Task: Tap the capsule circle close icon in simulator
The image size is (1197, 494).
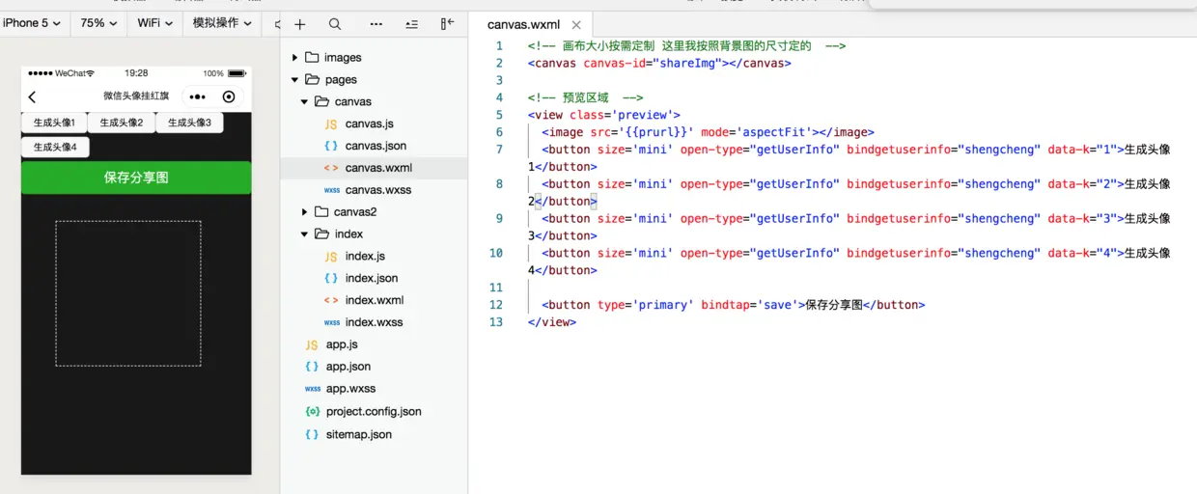Action: (229, 96)
